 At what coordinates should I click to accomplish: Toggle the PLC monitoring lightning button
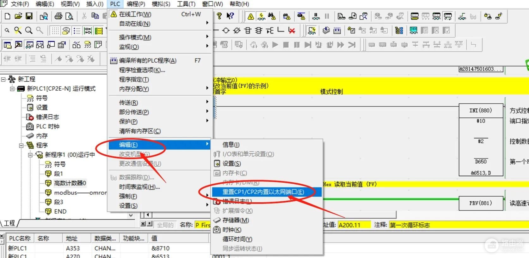click(261, 16)
